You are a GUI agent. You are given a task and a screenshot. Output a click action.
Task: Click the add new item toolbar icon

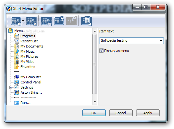coord(16,21)
